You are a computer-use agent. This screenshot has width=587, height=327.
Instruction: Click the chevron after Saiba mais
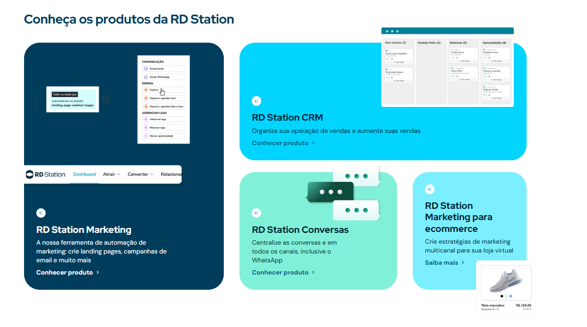click(x=463, y=263)
